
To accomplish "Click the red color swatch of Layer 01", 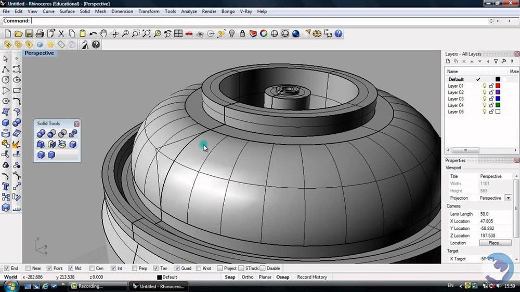I will [x=498, y=86].
